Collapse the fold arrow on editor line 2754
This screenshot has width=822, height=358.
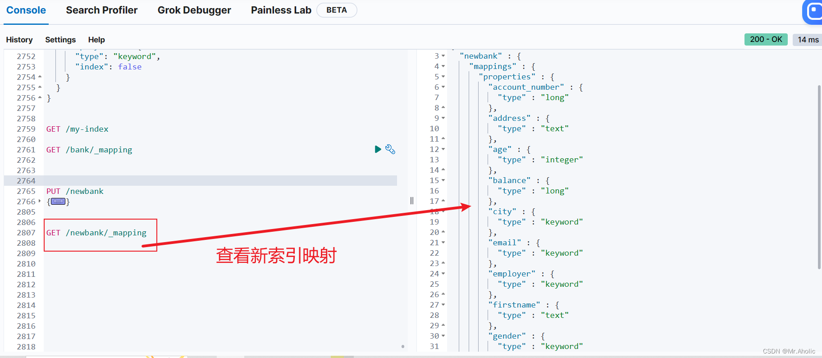click(40, 77)
